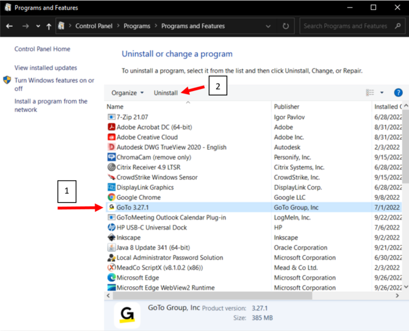Screen dimensions: 409x331
Task: Click the large GoTo logo in details pane
Action: point(127,314)
